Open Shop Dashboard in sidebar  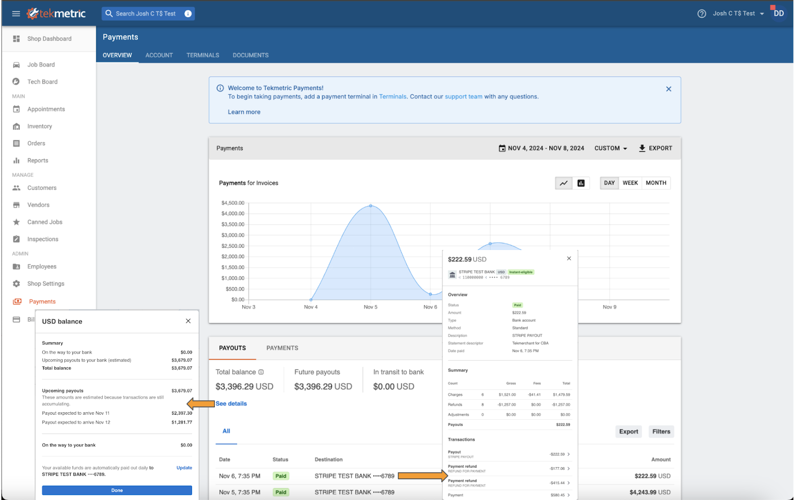click(x=49, y=39)
